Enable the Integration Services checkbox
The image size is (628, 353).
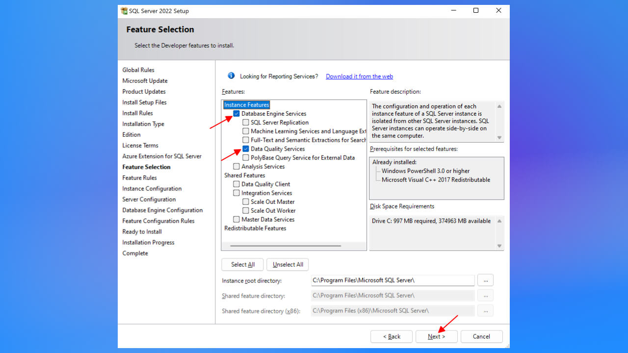236,193
